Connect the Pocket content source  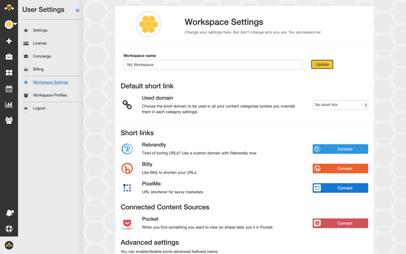click(340, 223)
